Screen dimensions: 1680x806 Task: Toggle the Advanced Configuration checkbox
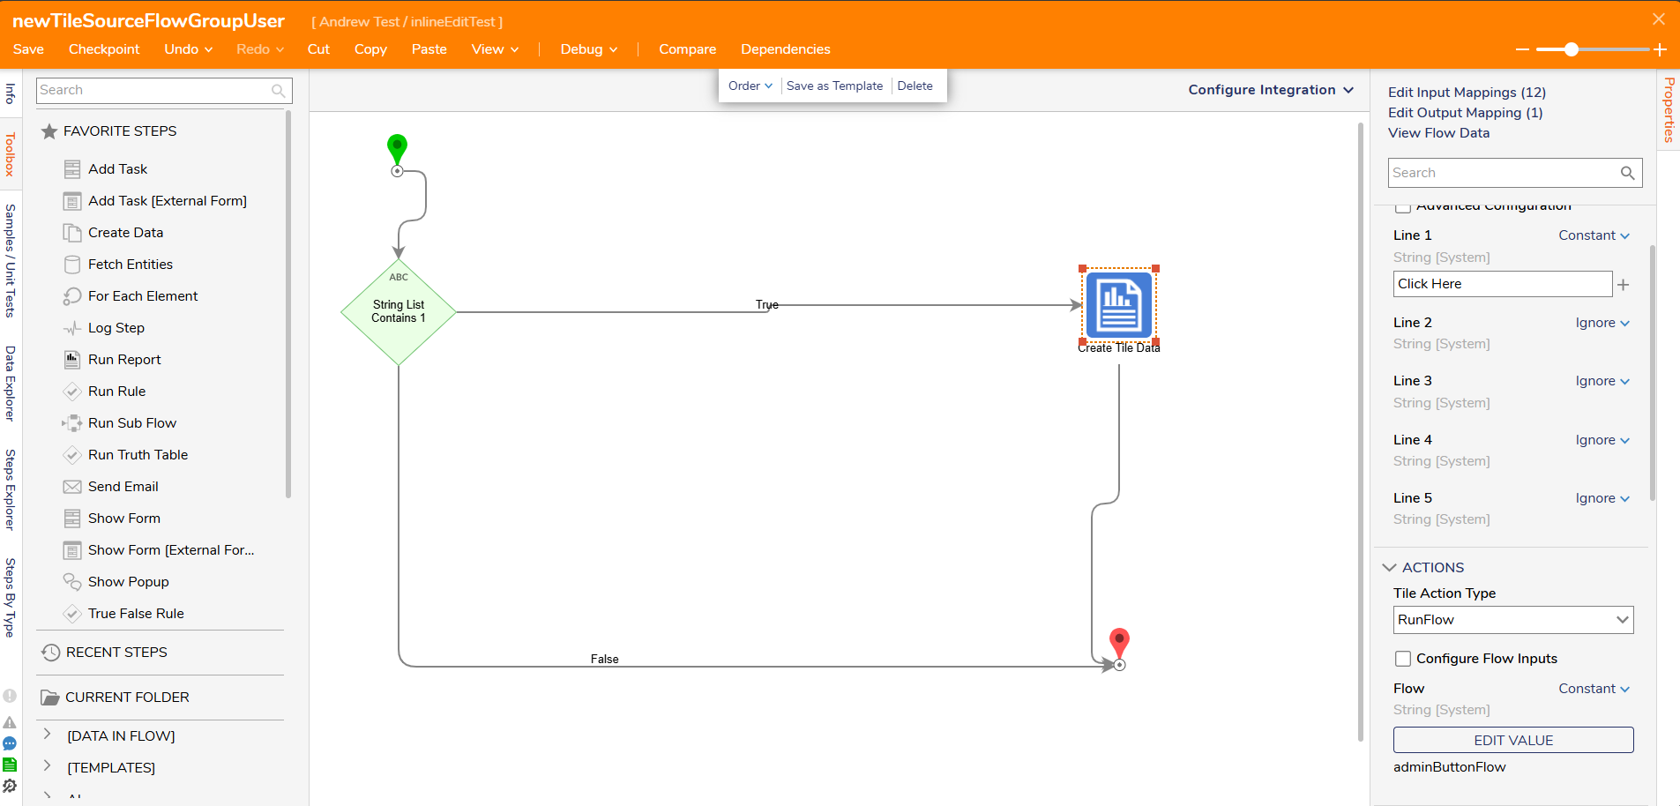1403,207
